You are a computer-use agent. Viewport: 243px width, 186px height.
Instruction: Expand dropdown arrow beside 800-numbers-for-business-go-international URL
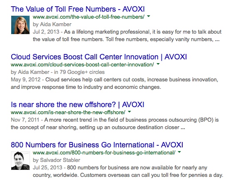tap(179, 152)
